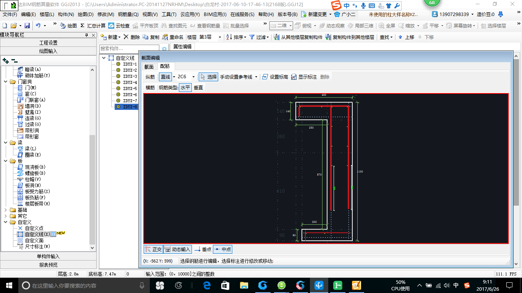Viewport: 522px width, 293px height.
Task: Click the 搜索构件 search input field
Action: pos(130,49)
